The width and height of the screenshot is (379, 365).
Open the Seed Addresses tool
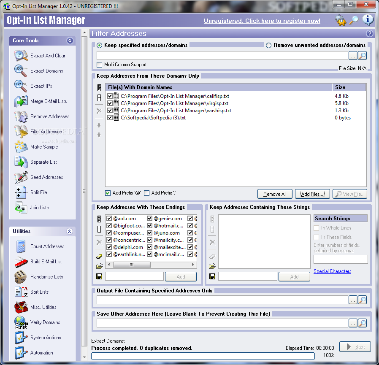click(39, 177)
